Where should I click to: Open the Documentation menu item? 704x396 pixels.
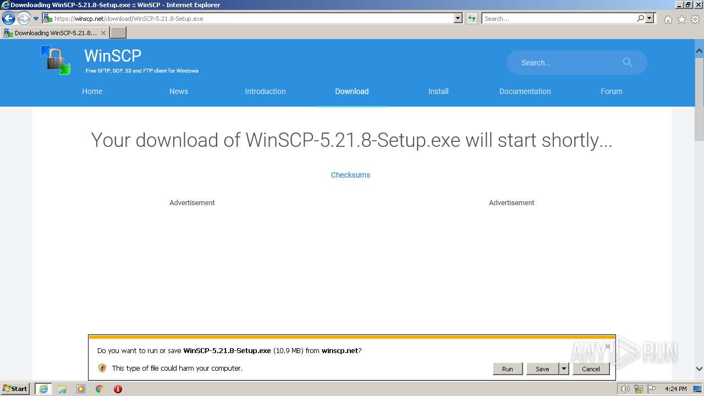coord(525,91)
